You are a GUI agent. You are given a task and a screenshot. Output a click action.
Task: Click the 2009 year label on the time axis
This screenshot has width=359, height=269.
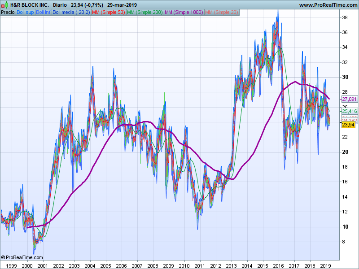(169, 266)
